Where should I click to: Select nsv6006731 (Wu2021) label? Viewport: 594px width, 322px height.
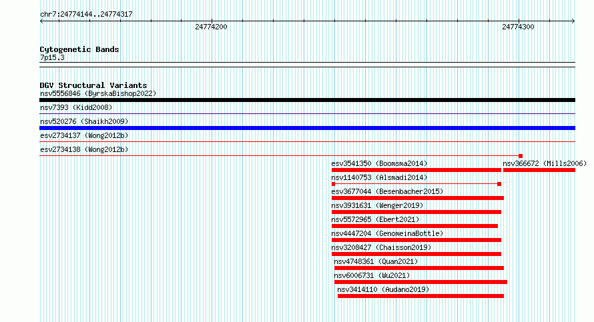(372, 275)
